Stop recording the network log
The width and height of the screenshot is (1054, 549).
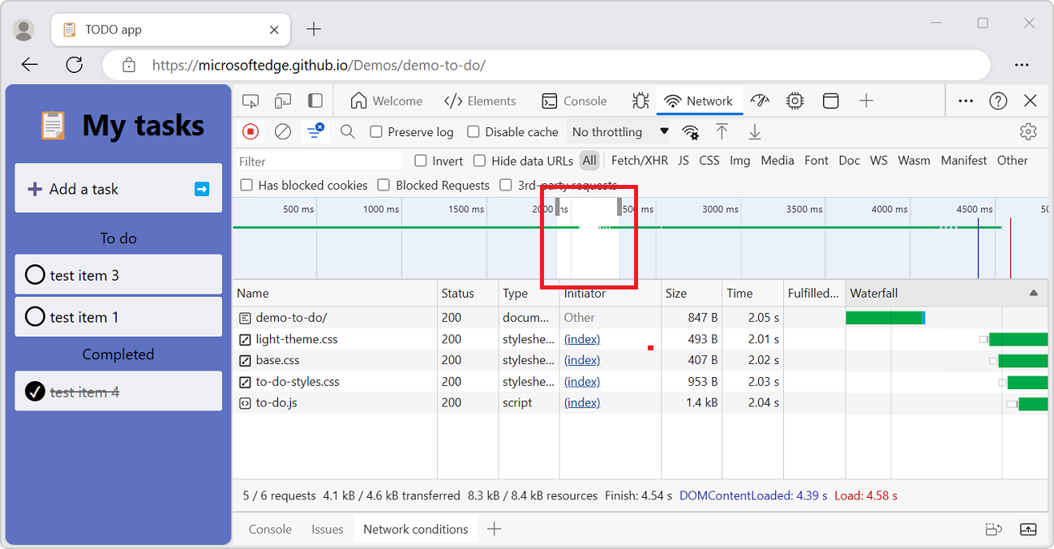[251, 131]
